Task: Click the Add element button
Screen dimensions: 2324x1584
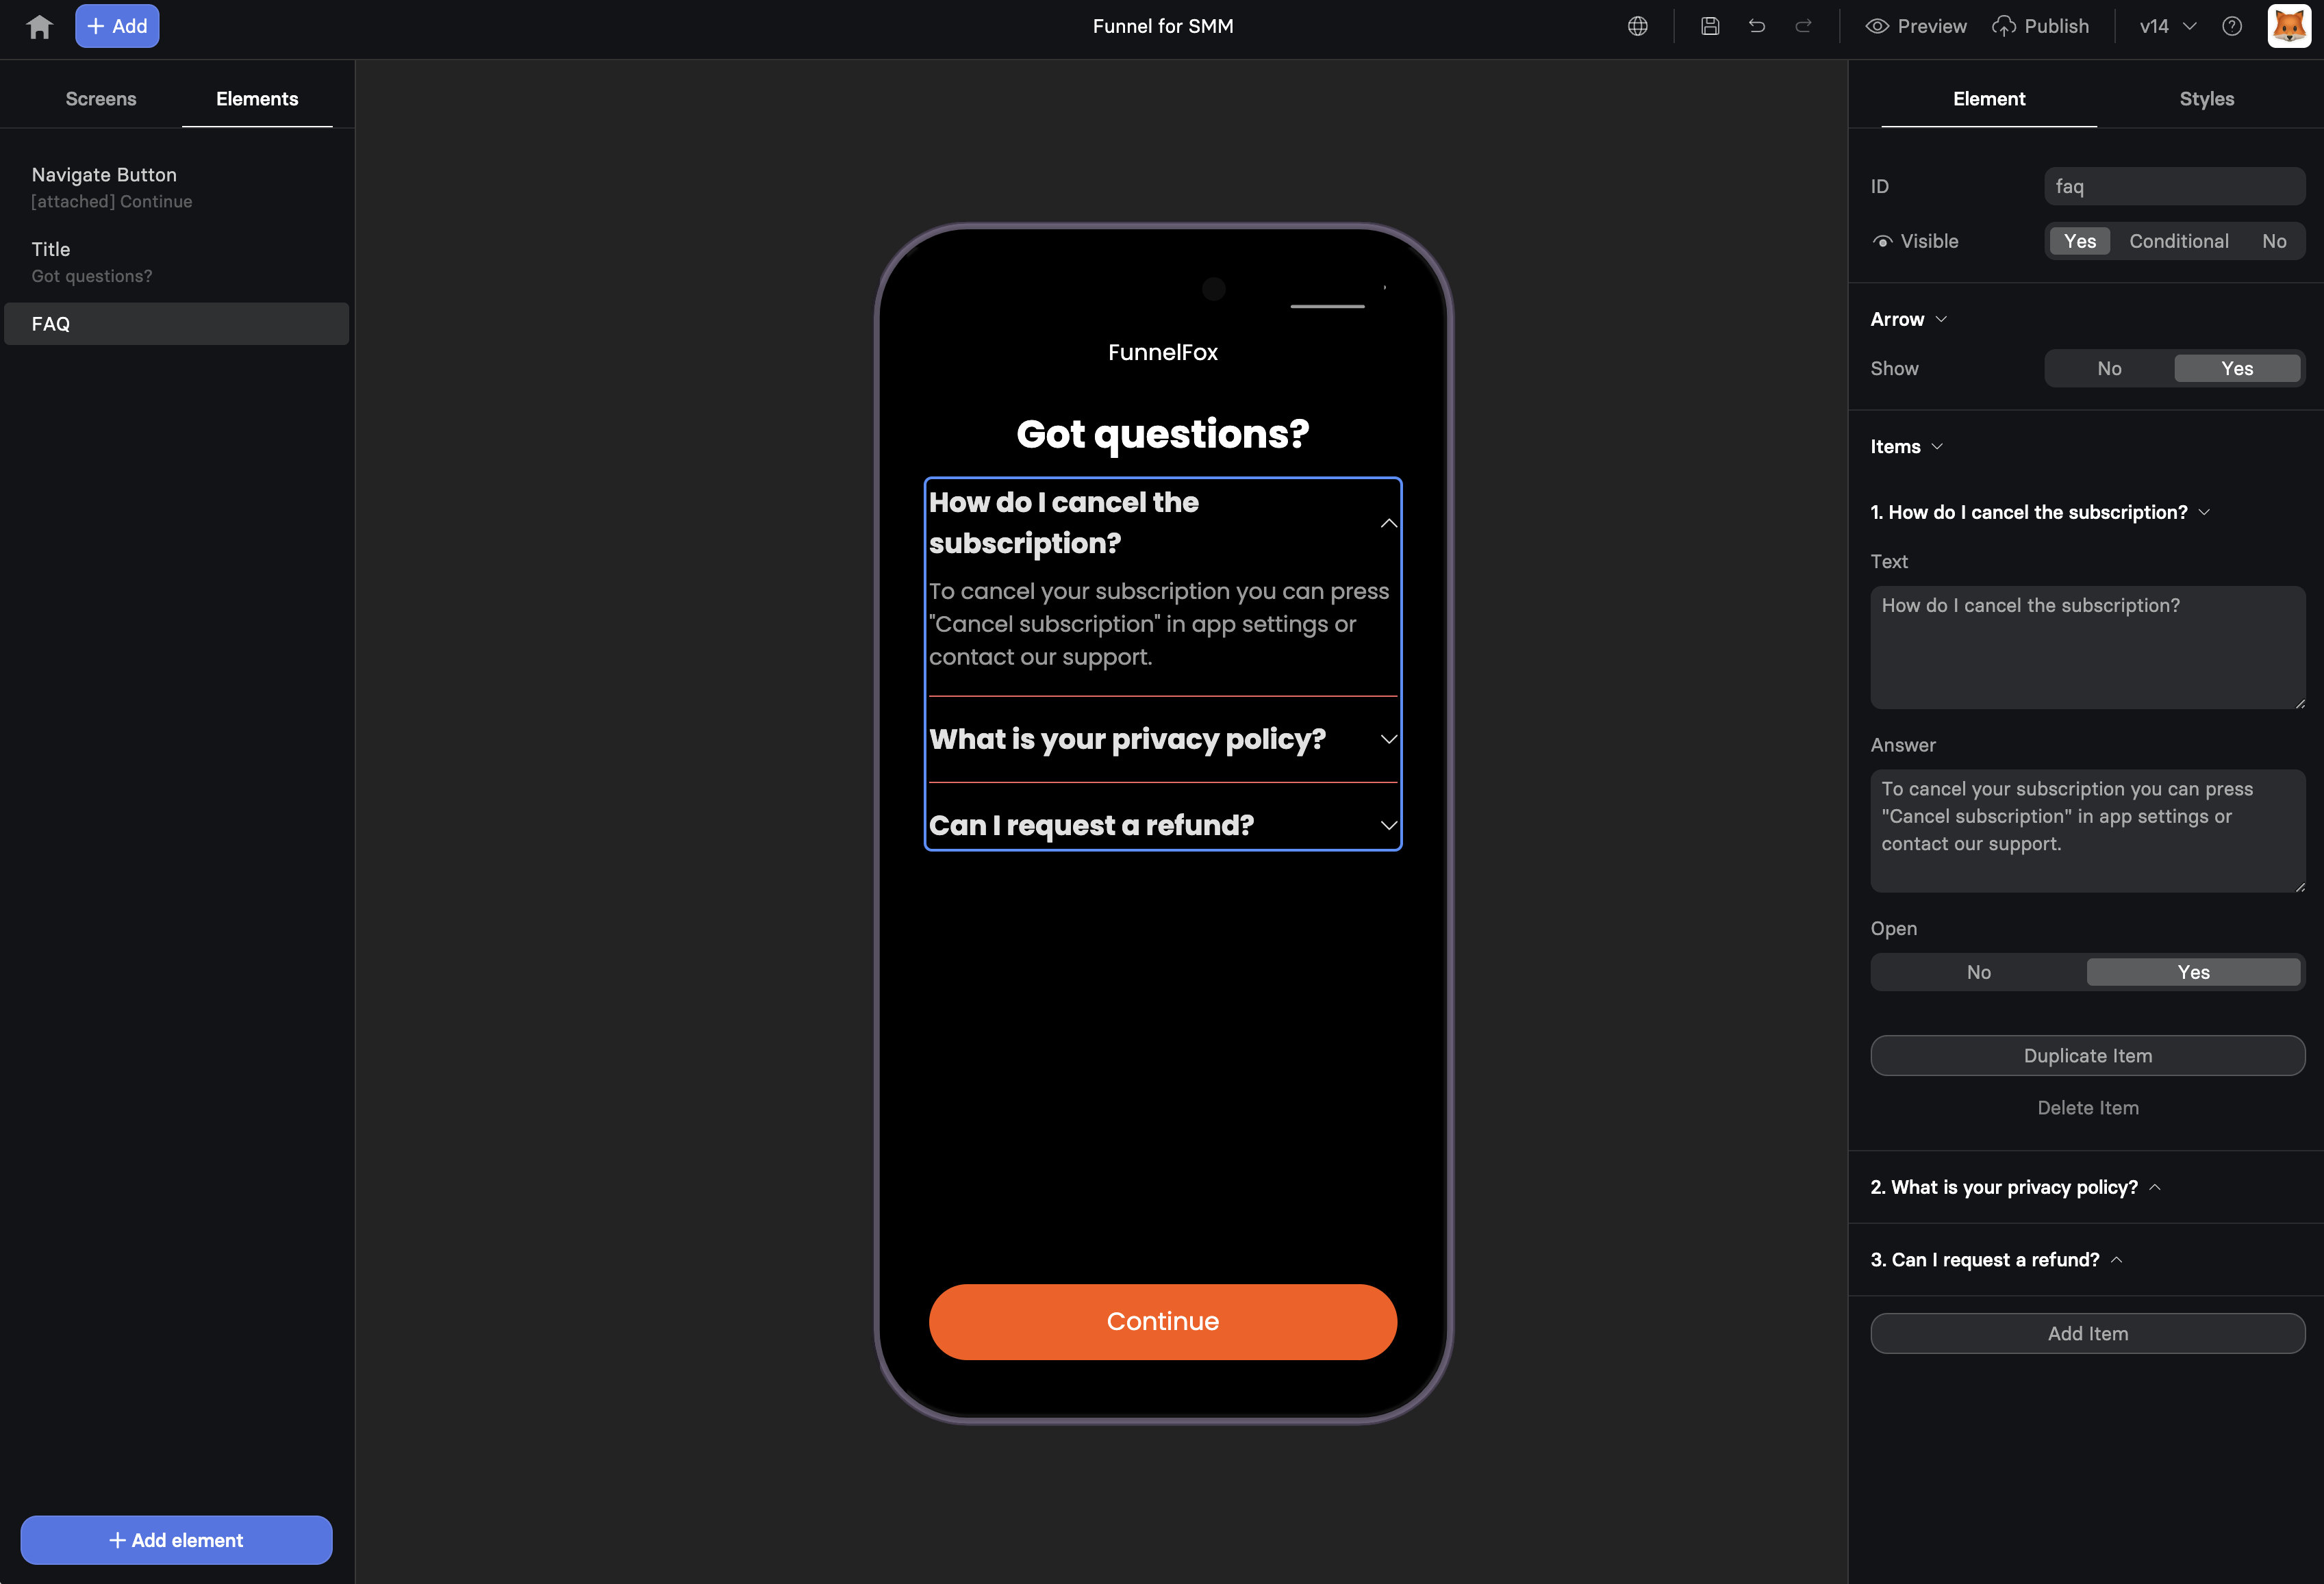Action: (x=177, y=1540)
